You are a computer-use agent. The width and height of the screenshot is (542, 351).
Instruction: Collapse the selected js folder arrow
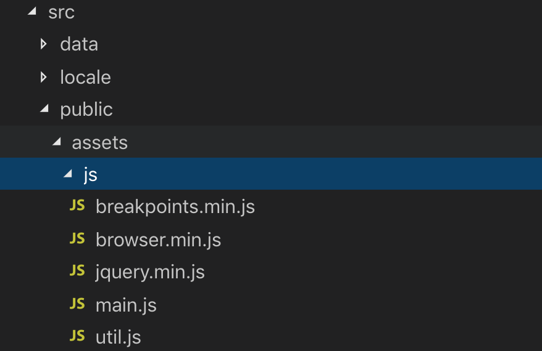[x=68, y=174]
